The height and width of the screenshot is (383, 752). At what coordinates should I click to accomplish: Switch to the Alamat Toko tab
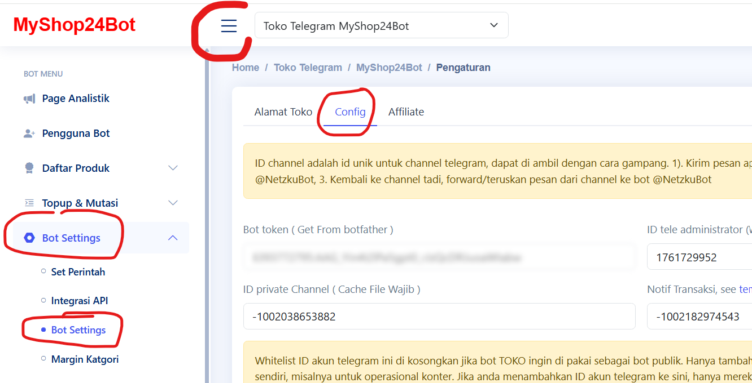click(x=283, y=112)
